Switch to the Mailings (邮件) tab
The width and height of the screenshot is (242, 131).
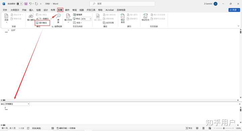pos(67,10)
